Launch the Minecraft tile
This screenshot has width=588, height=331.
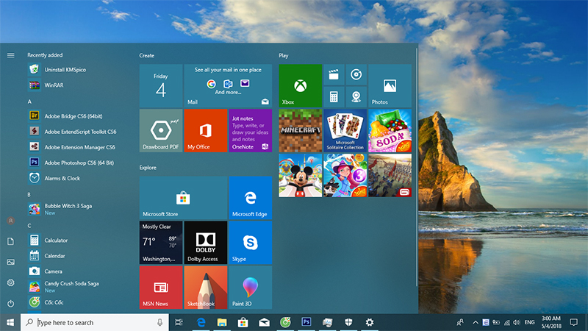point(300,131)
